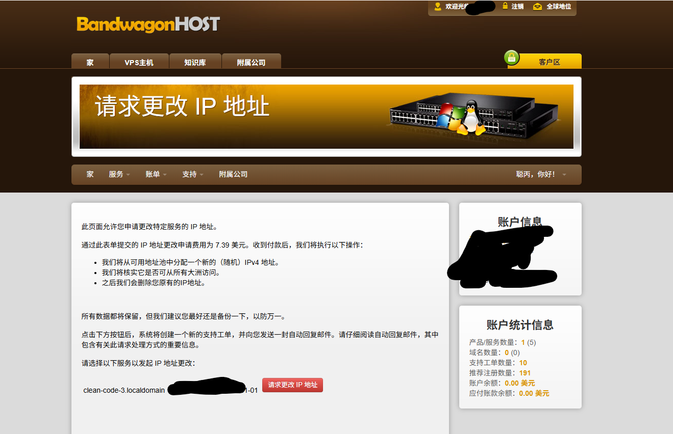The width and height of the screenshot is (673, 434).
Task: Click 家 in the bar beside 服务
Action: point(90,174)
